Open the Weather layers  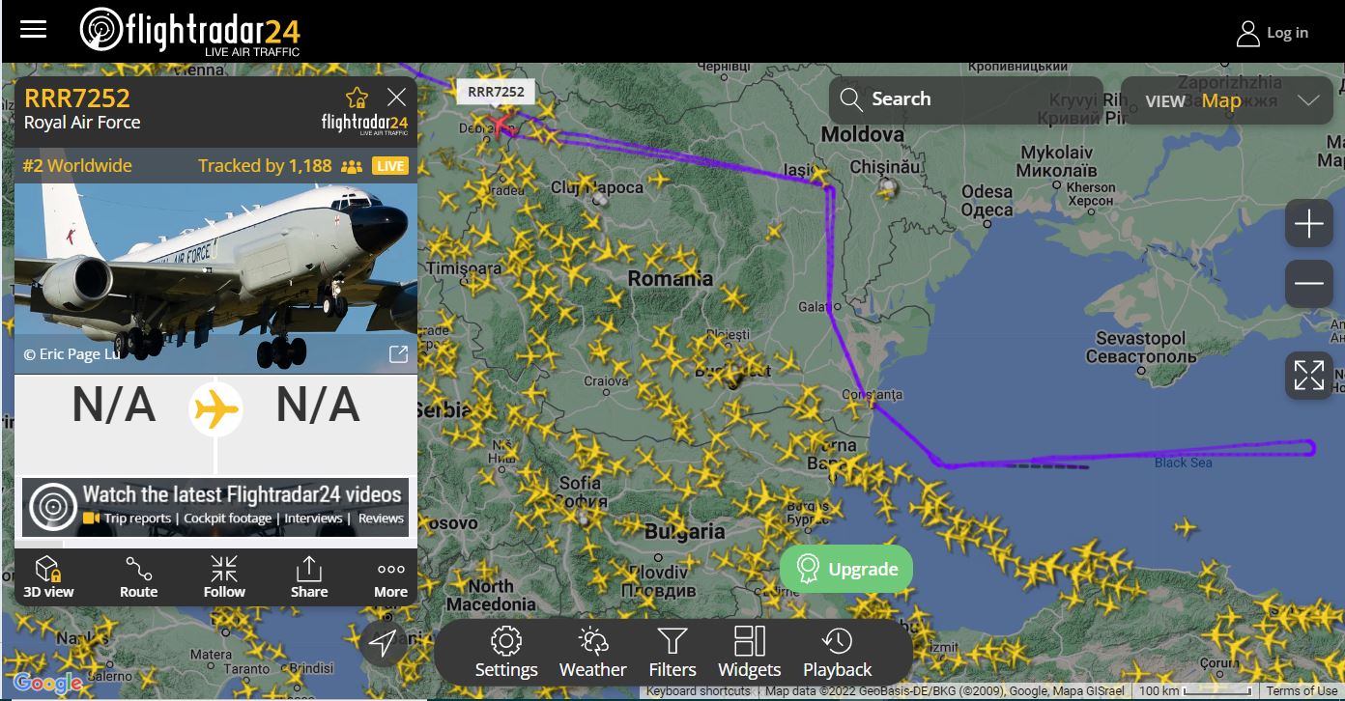pos(593,653)
